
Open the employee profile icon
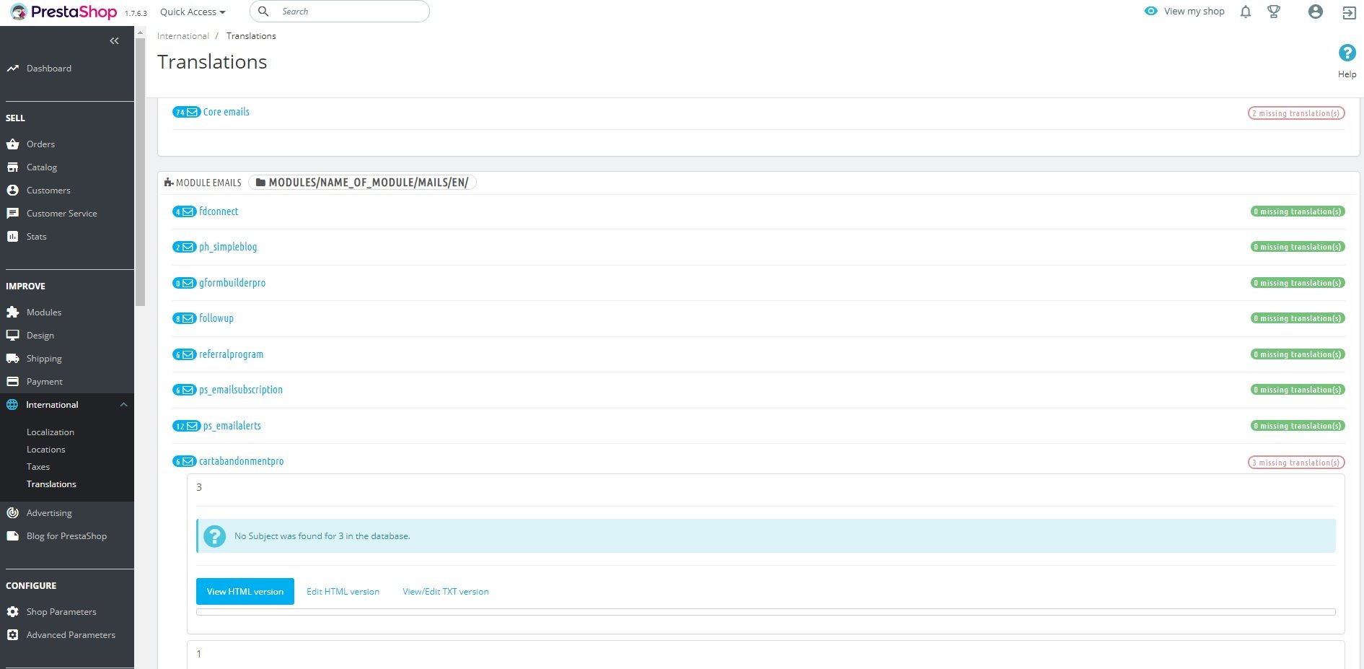pyautogui.click(x=1315, y=12)
